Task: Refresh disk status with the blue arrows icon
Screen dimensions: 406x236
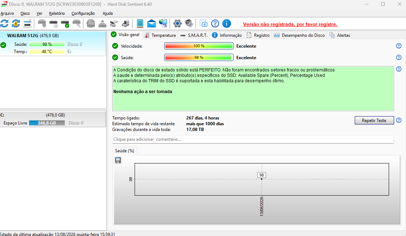Action: tap(4, 23)
